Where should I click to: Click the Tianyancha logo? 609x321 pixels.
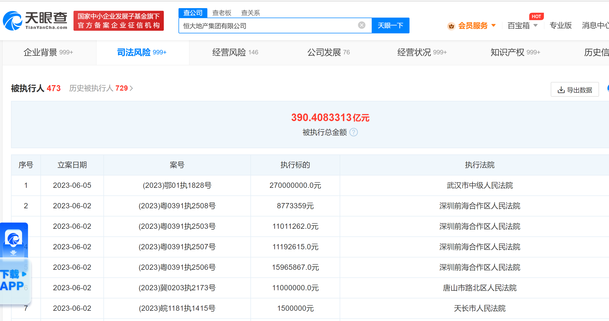click(x=35, y=20)
